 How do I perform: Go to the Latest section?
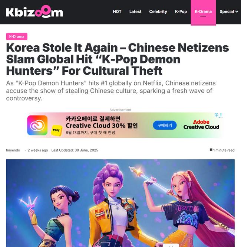point(135,12)
